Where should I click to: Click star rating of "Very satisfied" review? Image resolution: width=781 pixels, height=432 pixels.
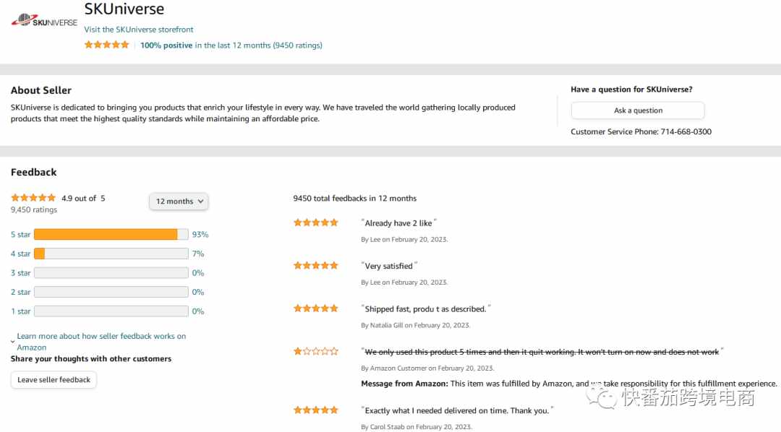(x=316, y=265)
